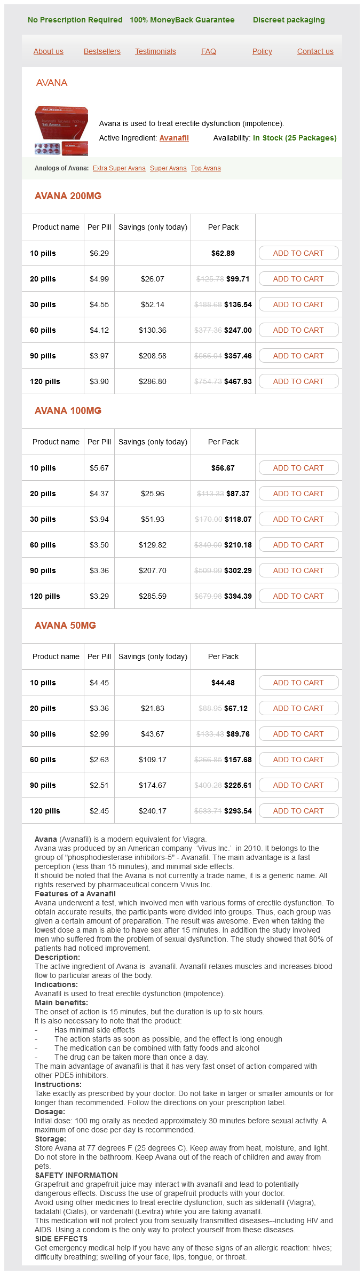Follow the Avanafil active ingredient link
The width and height of the screenshot is (364, 1275).
(x=174, y=138)
